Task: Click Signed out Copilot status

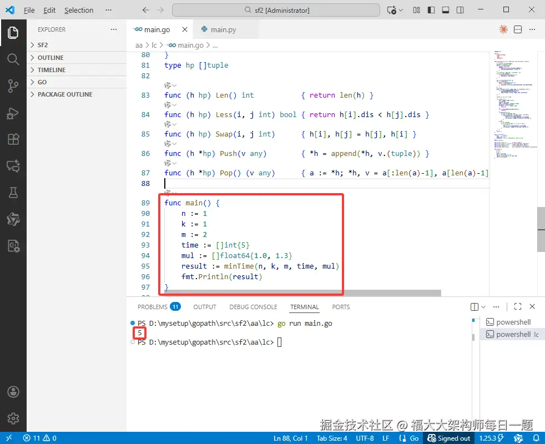Action: pyautogui.click(x=449, y=438)
